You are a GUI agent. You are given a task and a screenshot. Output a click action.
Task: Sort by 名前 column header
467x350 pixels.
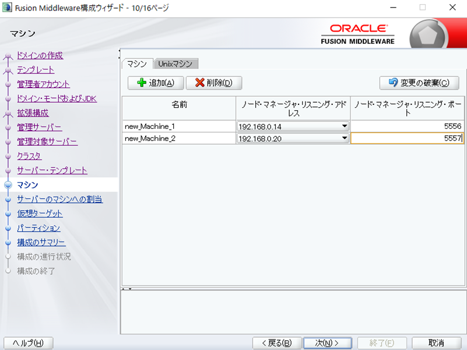pos(178,104)
